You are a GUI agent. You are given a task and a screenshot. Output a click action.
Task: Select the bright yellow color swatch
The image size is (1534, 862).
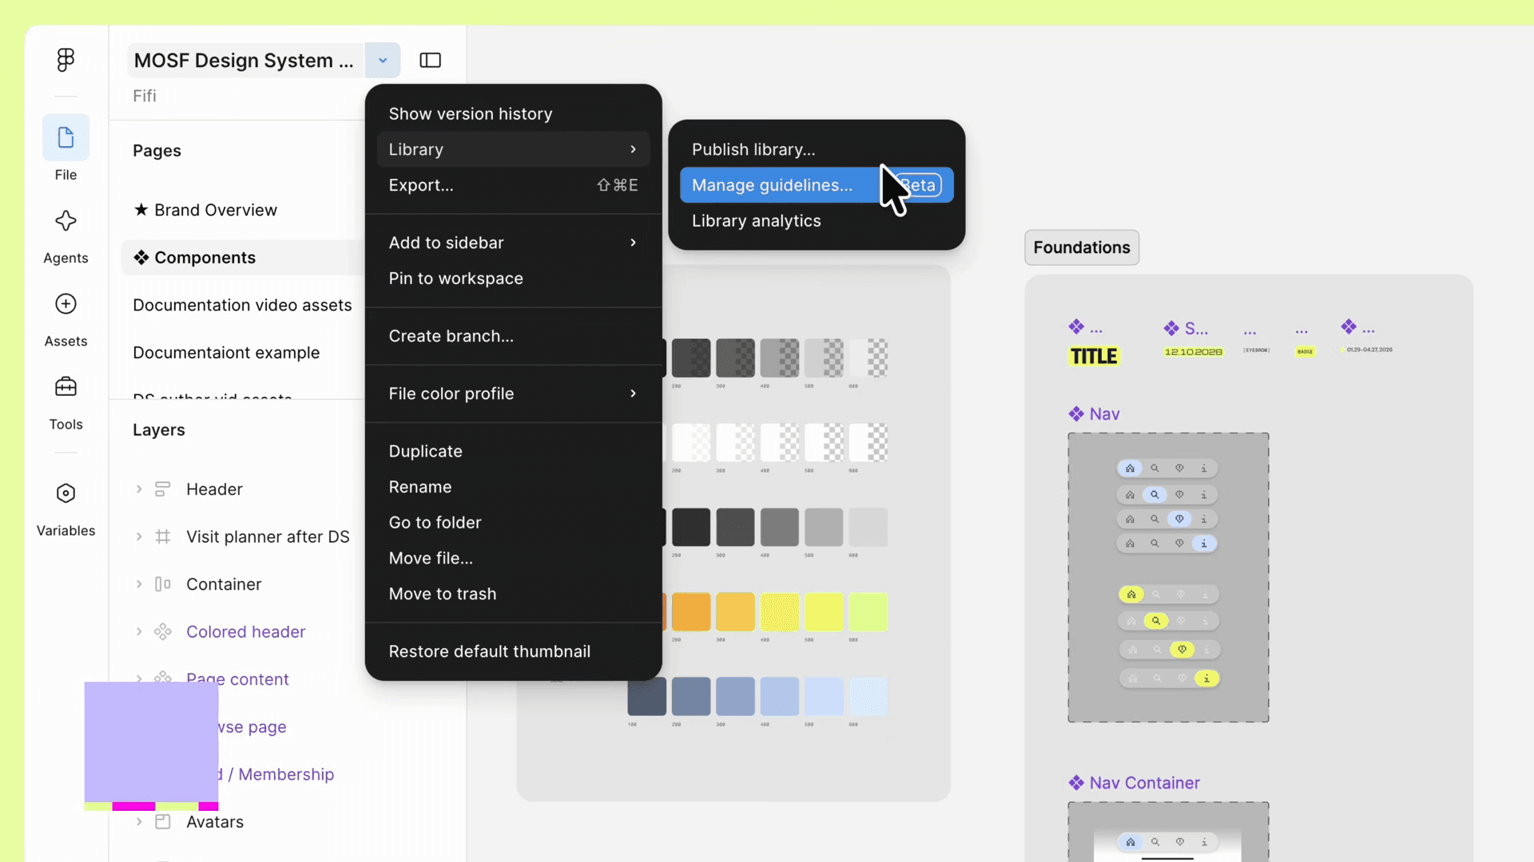tap(824, 612)
